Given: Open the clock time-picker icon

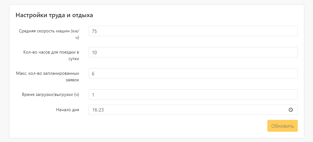Looking at the screenshot, I should click(x=291, y=110).
